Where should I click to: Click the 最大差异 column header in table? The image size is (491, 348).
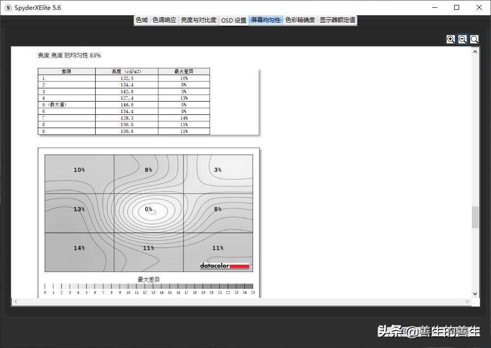pos(184,72)
